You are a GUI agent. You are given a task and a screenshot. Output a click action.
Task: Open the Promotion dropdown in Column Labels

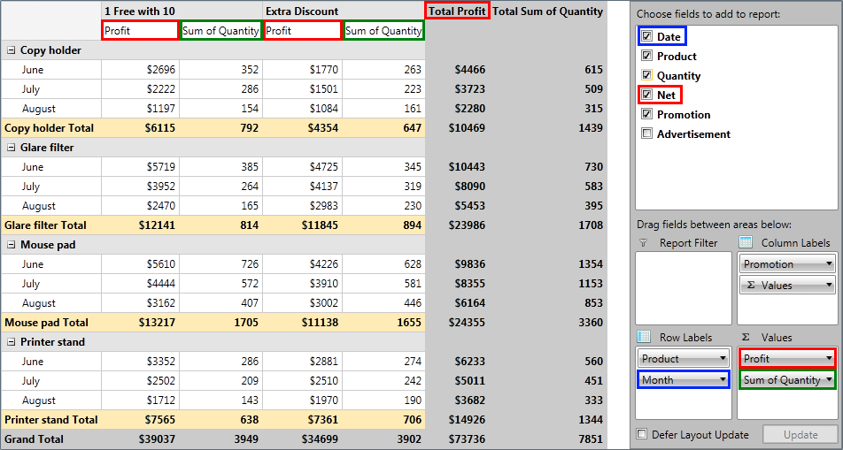[829, 264]
